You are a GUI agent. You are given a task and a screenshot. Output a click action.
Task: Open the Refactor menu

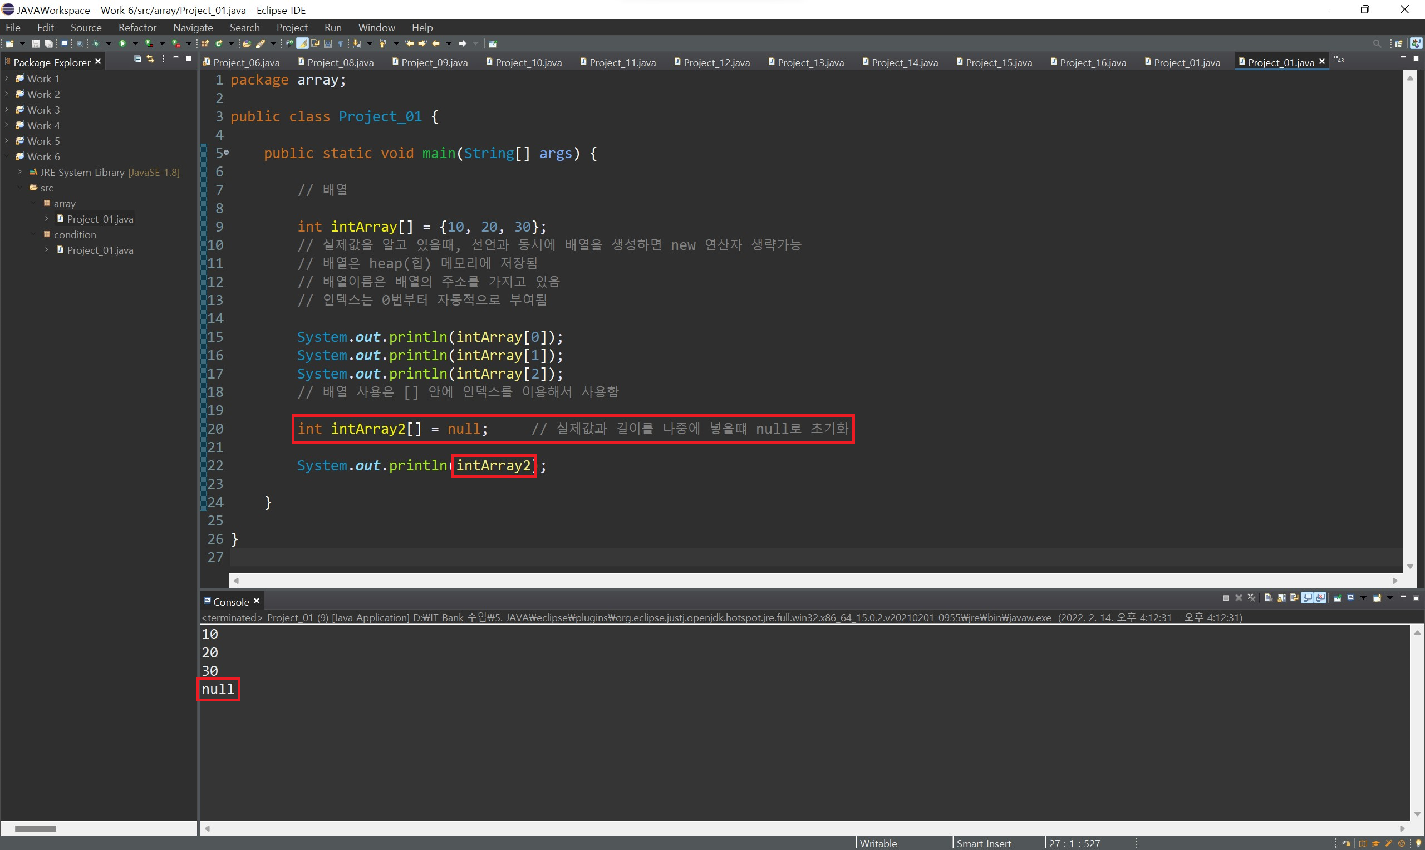[137, 27]
